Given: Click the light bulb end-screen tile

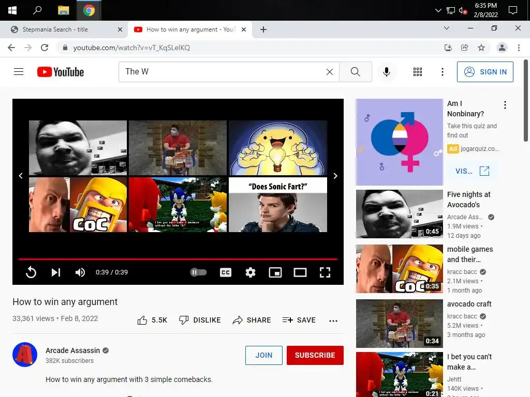Looking at the screenshot, I should click(x=278, y=147).
